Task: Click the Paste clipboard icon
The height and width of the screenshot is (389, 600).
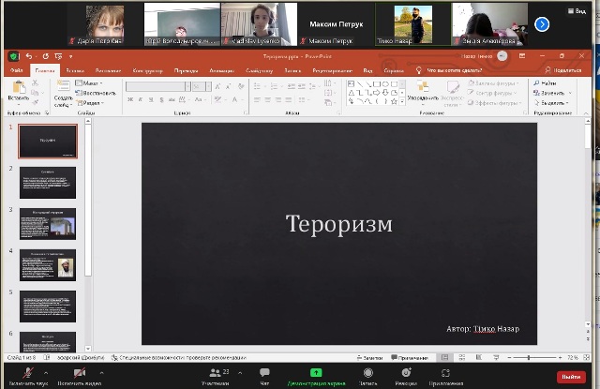Action: coord(18,89)
